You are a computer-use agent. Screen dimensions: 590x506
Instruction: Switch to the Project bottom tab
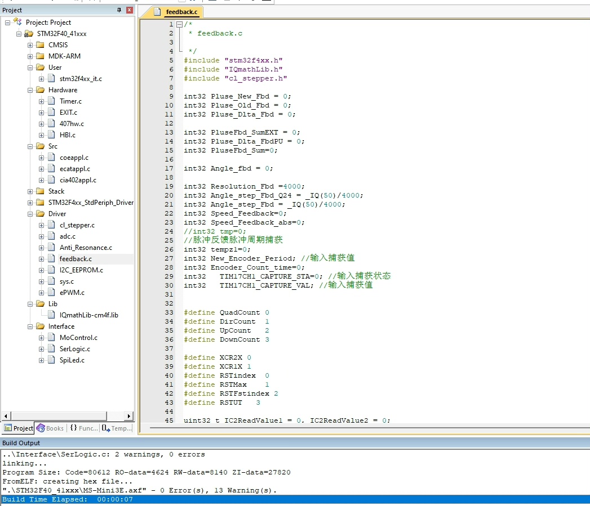[19, 428]
